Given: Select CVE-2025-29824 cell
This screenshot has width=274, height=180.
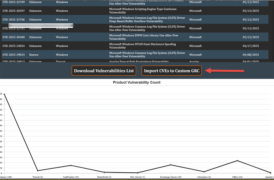Looking at the screenshot, I should point(14,55).
